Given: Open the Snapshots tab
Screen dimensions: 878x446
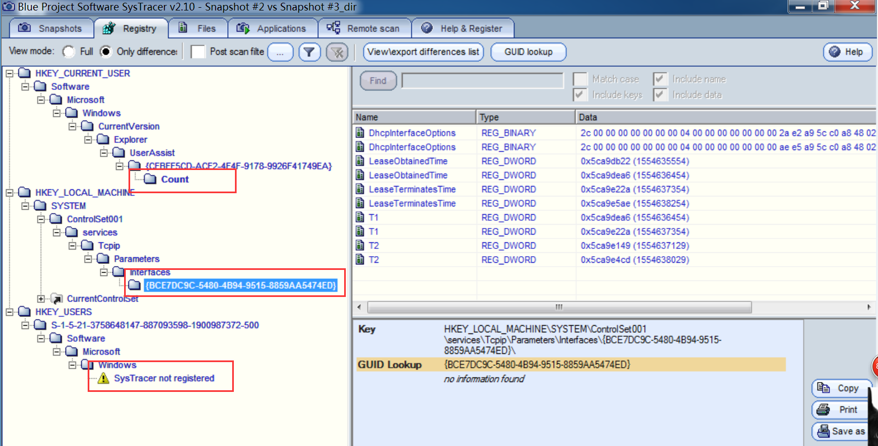Looking at the screenshot, I should pyautogui.click(x=51, y=28).
